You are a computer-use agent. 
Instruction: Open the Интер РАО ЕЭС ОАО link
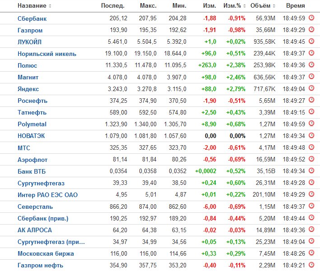[x=47, y=195]
